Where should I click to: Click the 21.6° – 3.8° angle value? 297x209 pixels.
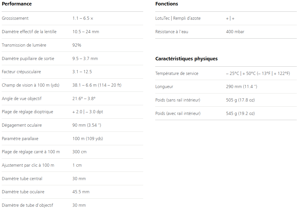84,99
